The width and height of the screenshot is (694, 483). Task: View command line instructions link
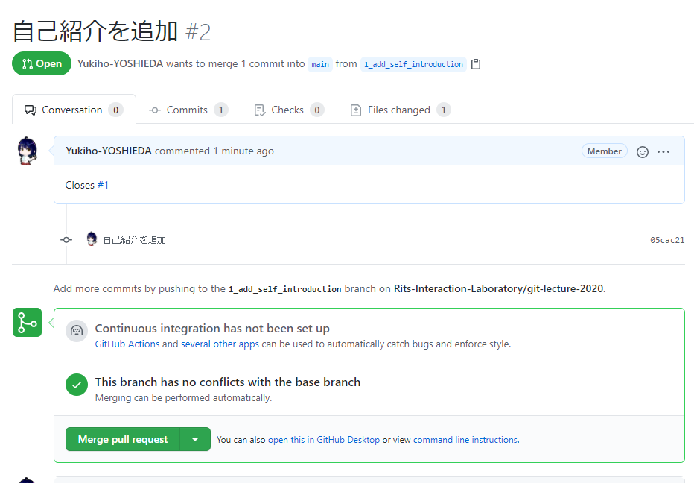click(465, 440)
